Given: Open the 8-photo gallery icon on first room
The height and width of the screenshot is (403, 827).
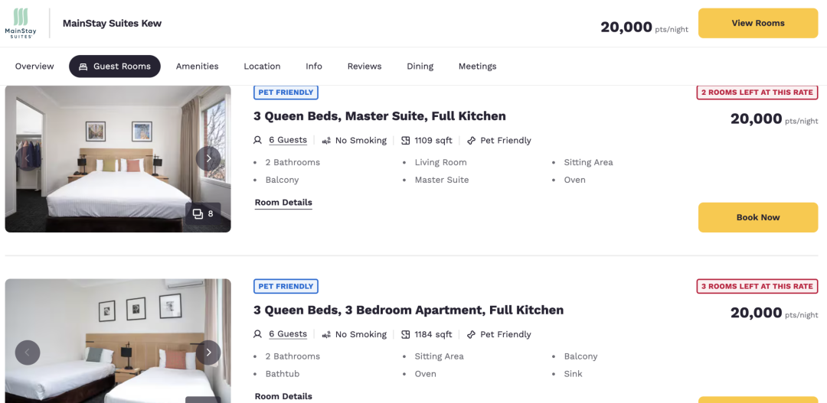Looking at the screenshot, I should [203, 213].
